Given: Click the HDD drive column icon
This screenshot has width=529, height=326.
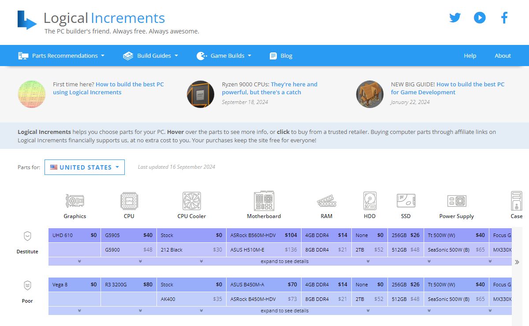Looking at the screenshot, I should pyautogui.click(x=370, y=201).
